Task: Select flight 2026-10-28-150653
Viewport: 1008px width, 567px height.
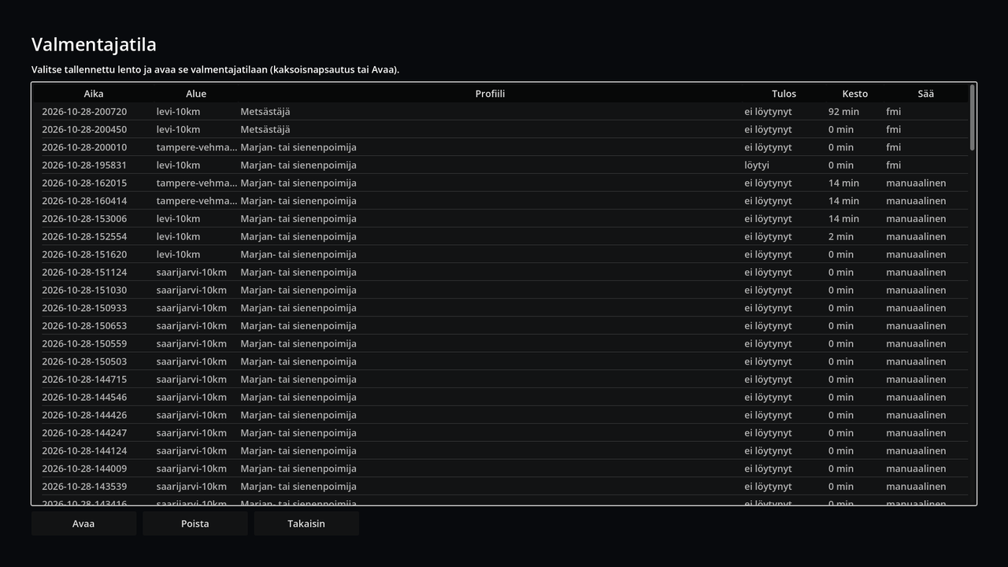Action: point(505,326)
